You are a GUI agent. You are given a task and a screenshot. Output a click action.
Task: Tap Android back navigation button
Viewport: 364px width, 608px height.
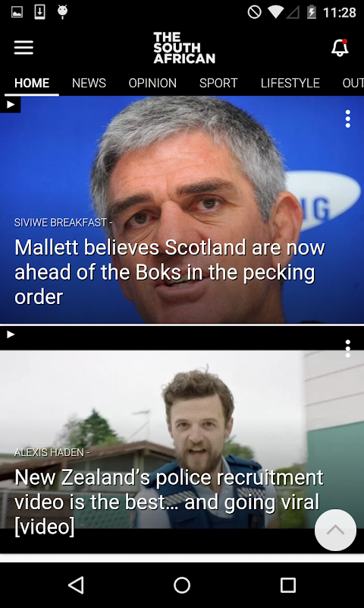pos(76,584)
